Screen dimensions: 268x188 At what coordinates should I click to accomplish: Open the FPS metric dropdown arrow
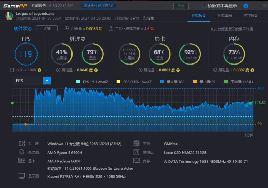click(x=47, y=81)
